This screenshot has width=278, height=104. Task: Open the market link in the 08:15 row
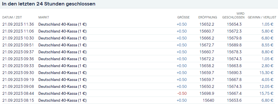[x=62, y=101]
